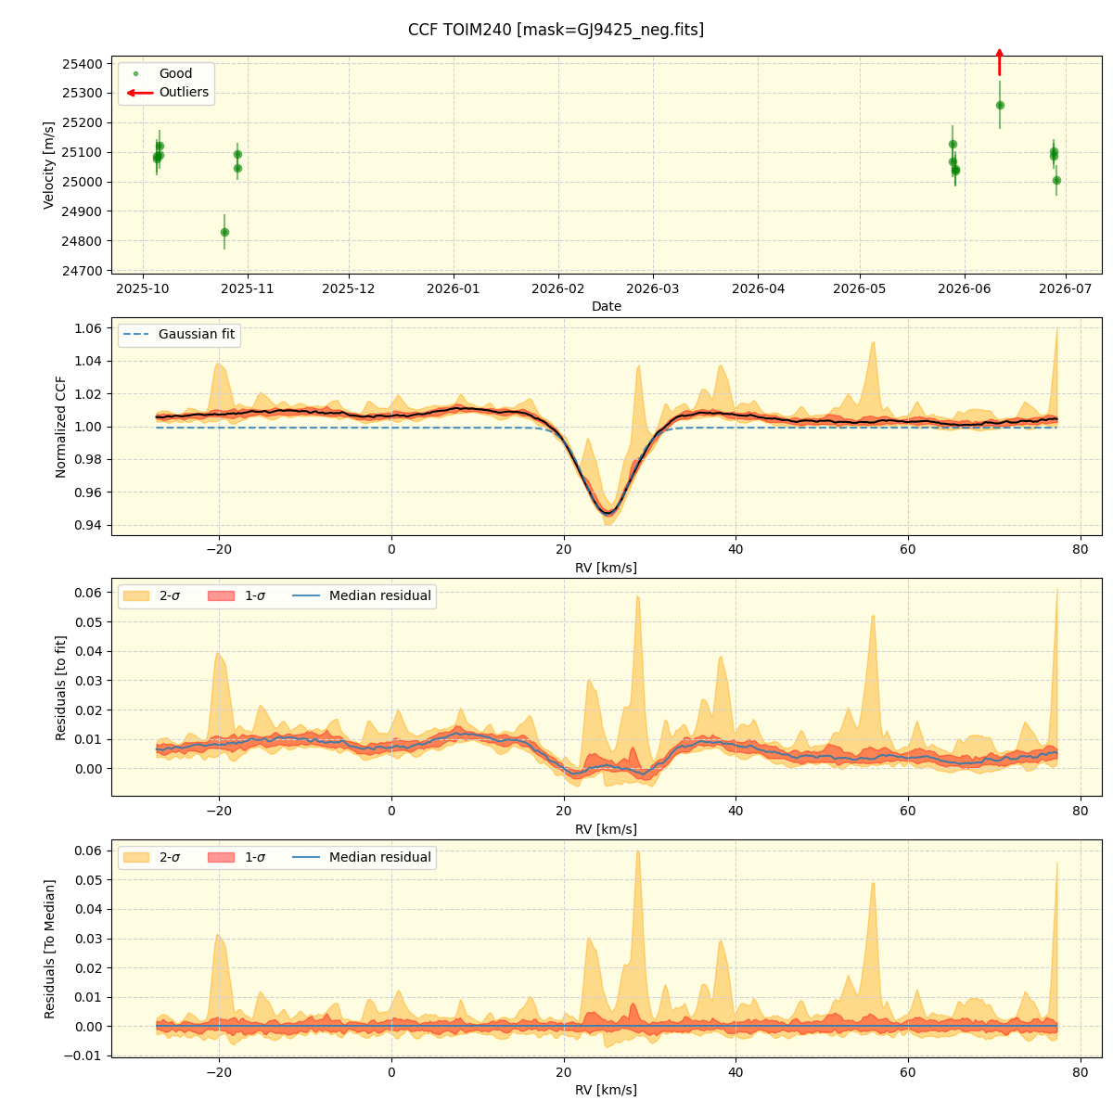
Task: Click the '25400' velocity tick label
Action: [x=84, y=64]
